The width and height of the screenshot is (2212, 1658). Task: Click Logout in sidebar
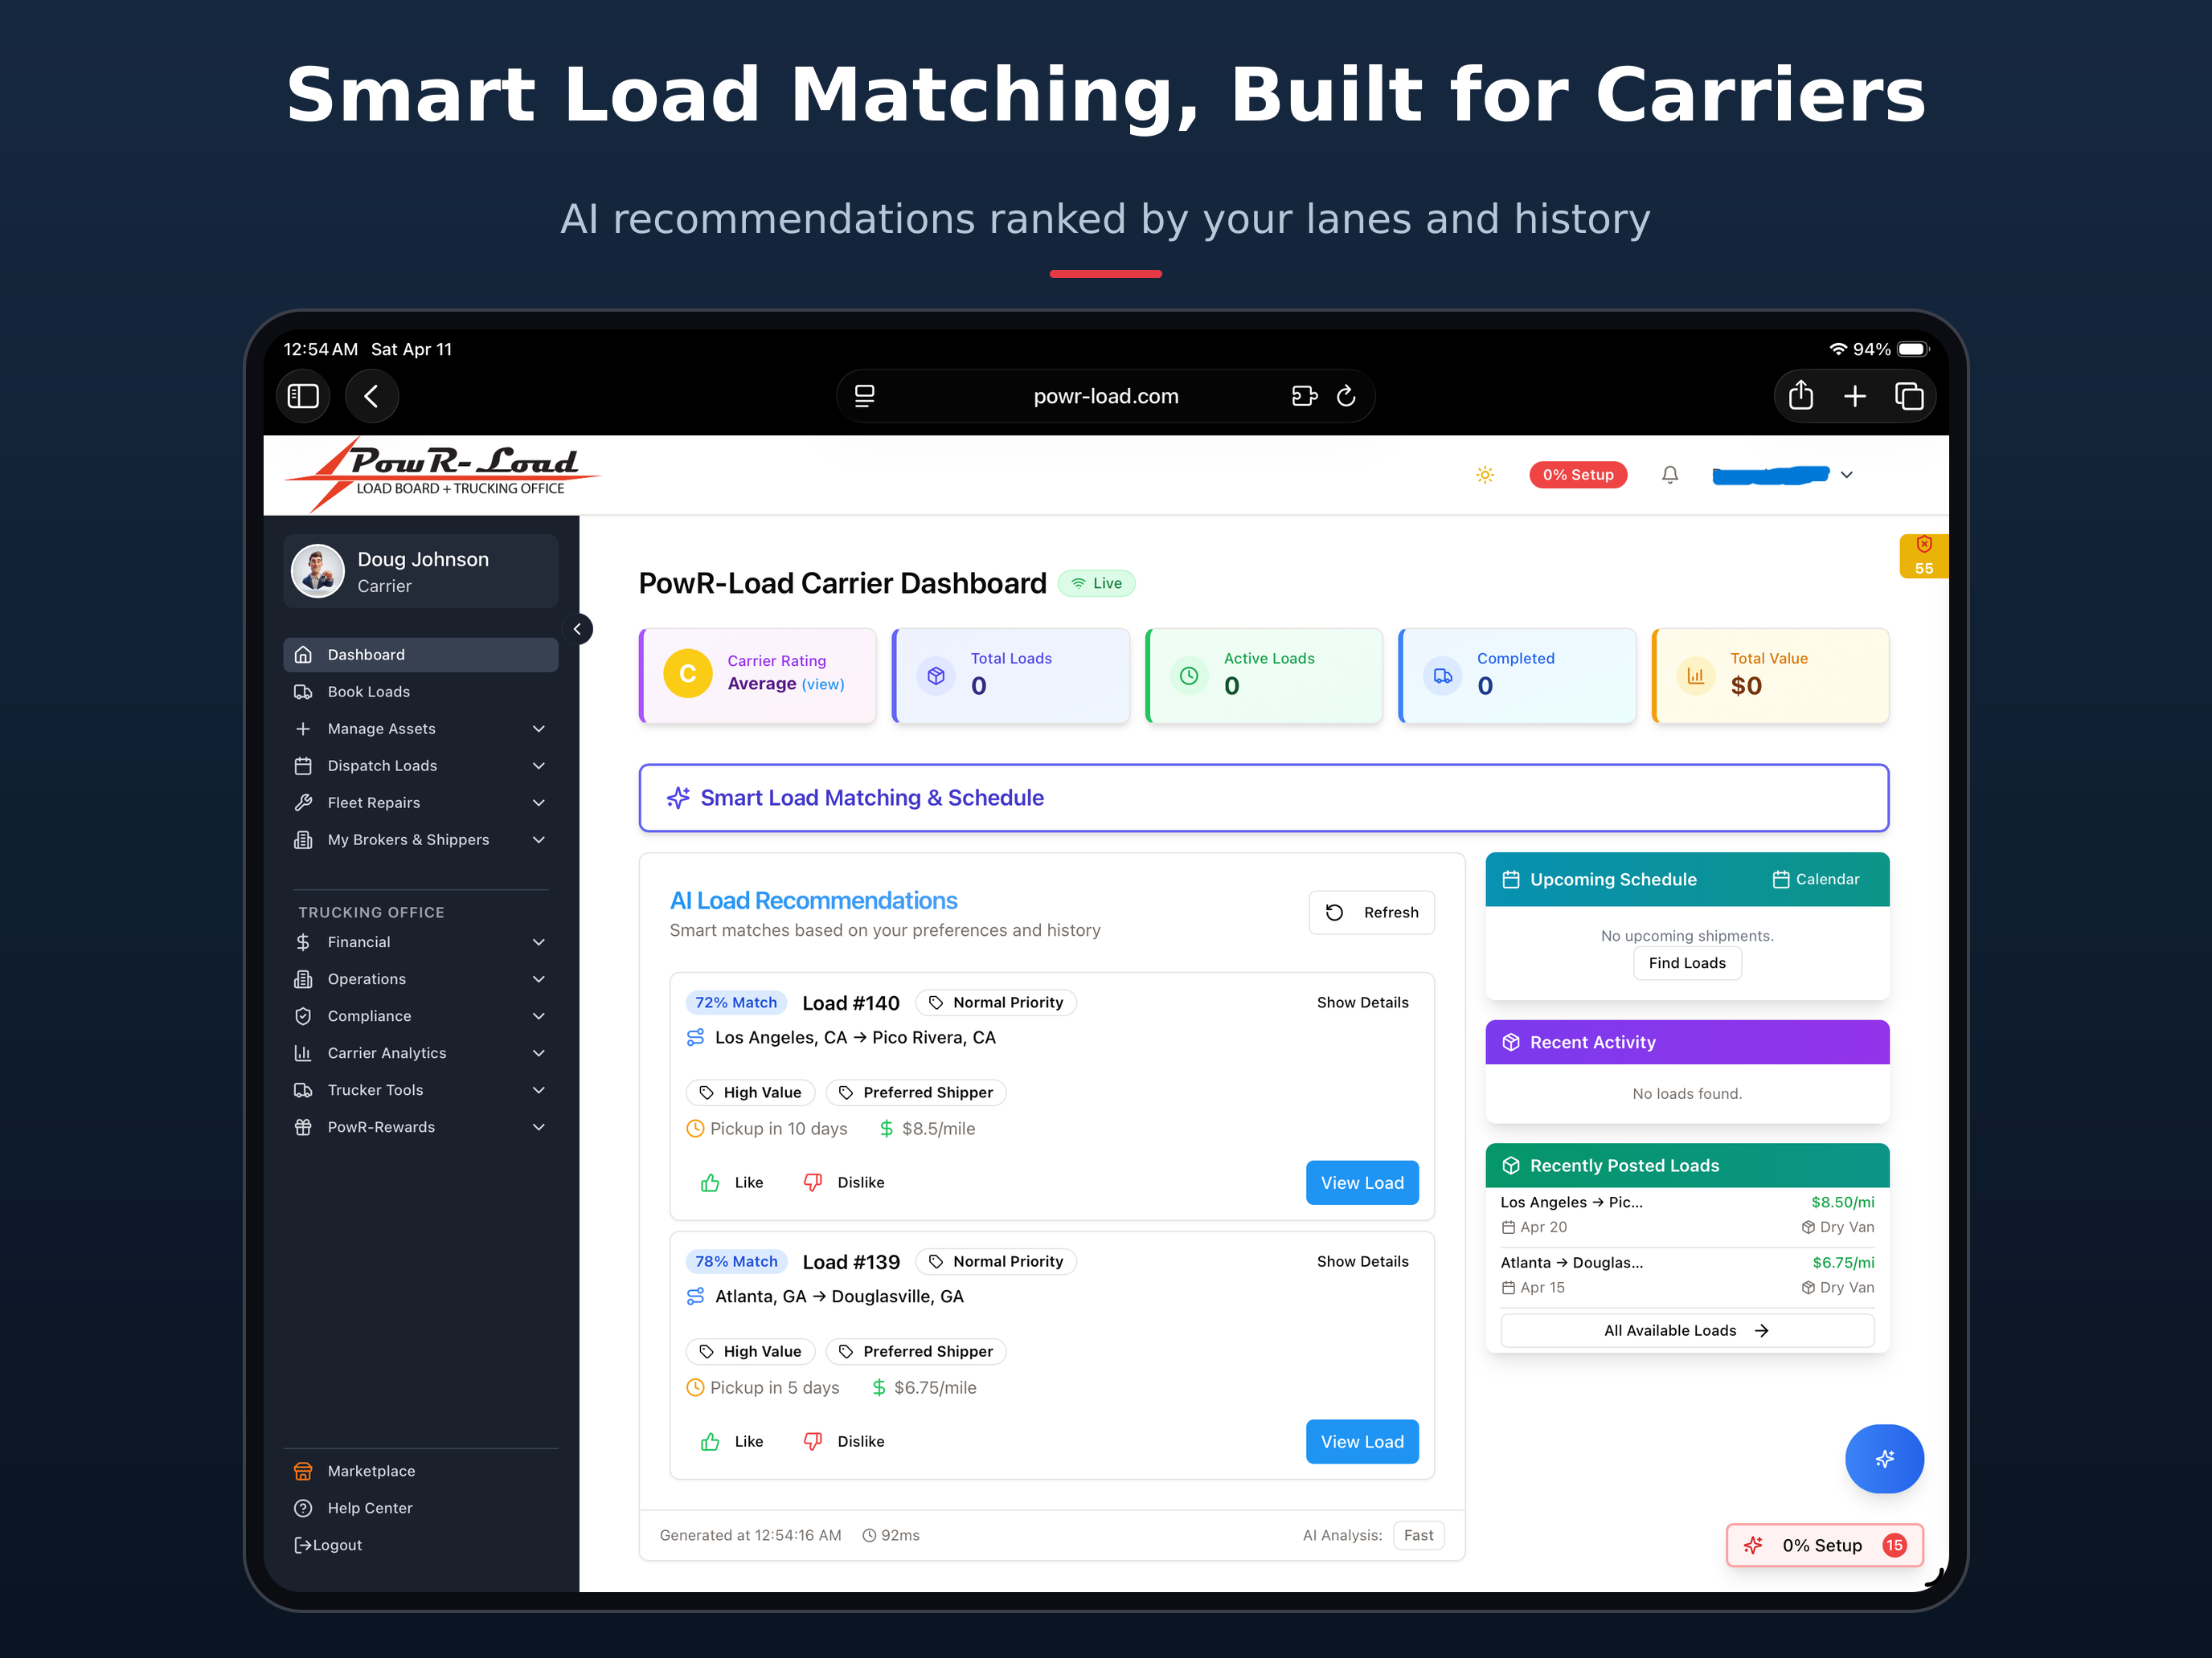(x=328, y=1545)
